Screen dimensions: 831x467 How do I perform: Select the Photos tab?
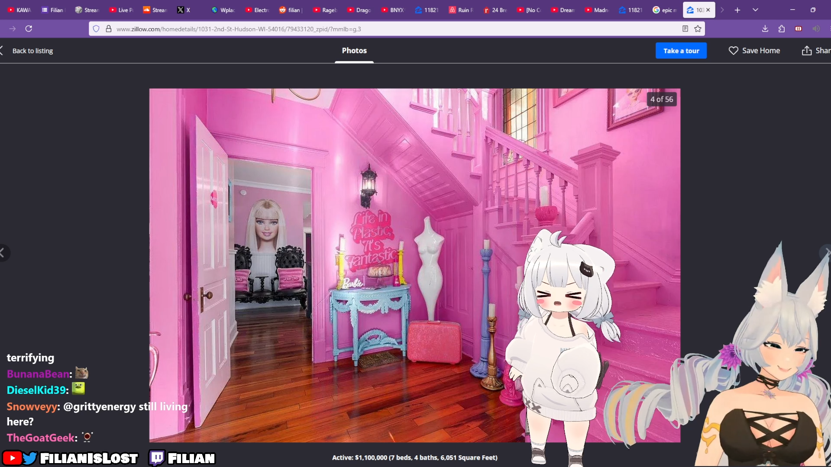click(354, 51)
